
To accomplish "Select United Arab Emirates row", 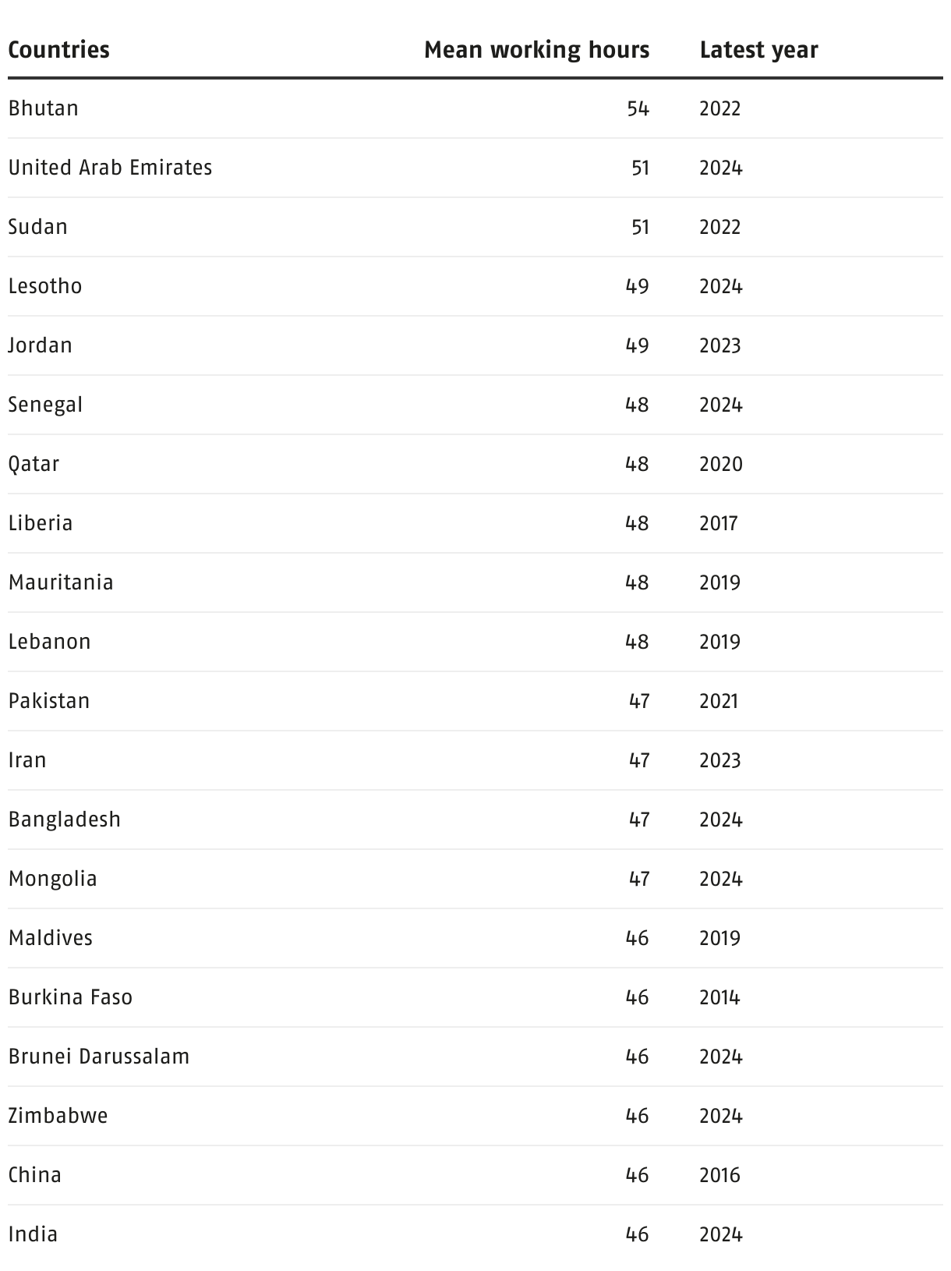I will 475,168.
